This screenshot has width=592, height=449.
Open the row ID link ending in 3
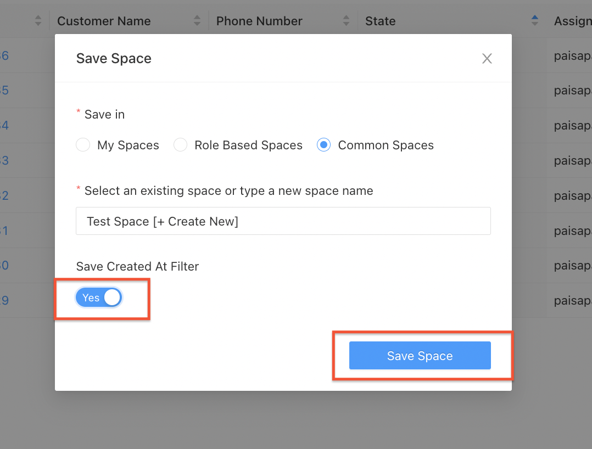pyautogui.click(x=4, y=160)
